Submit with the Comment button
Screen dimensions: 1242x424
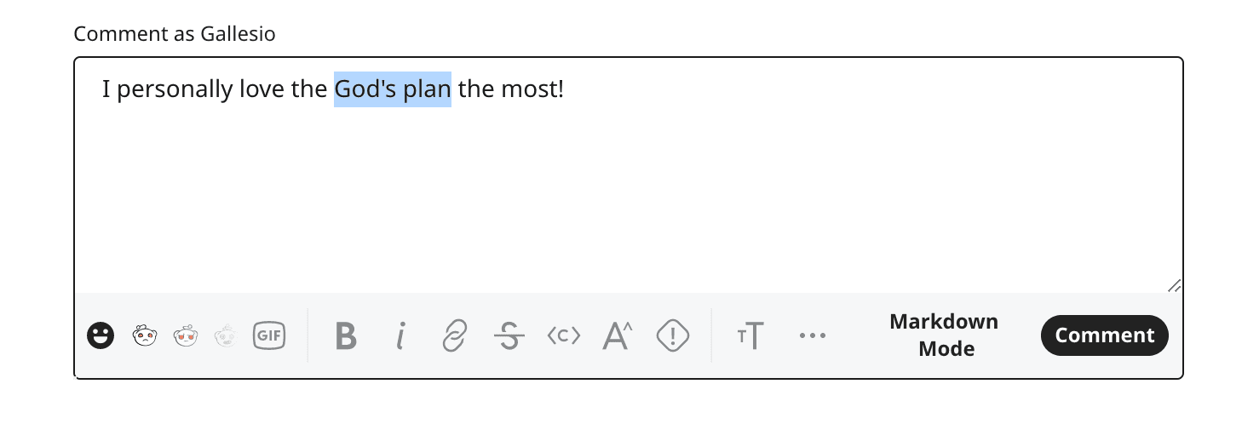(1105, 335)
